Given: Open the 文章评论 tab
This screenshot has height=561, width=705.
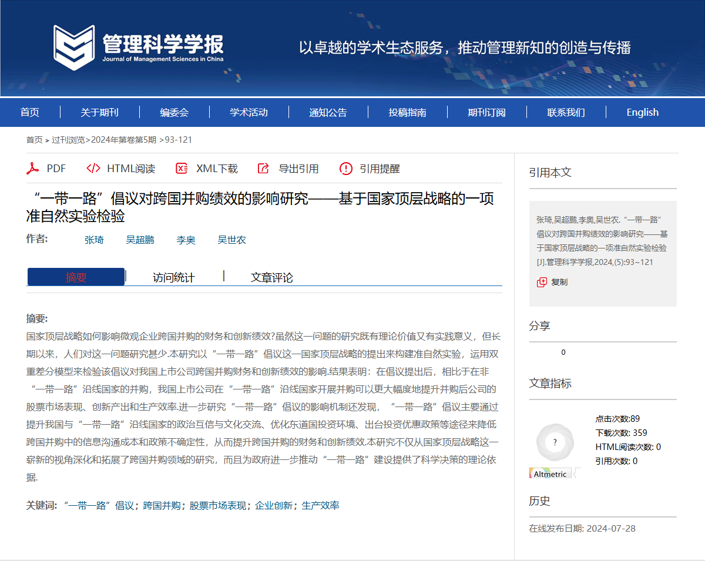Looking at the screenshot, I should pos(272,277).
